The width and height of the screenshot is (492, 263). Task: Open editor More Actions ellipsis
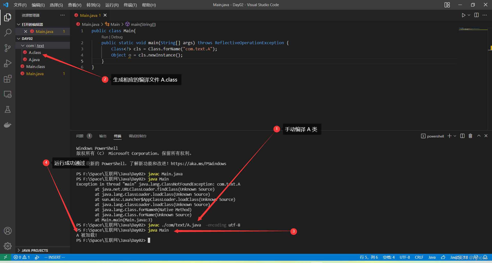coord(485,15)
